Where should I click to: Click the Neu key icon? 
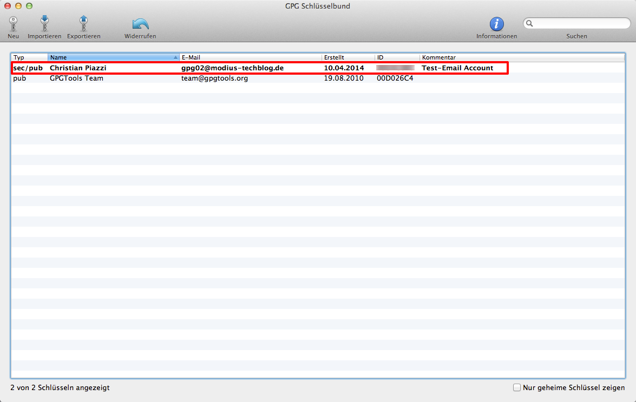pos(13,24)
